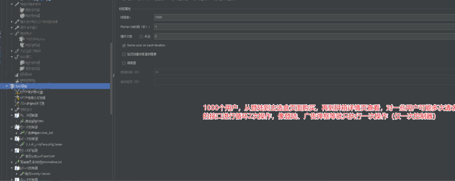Uncheck Same user on each iteration

(x=124, y=46)
